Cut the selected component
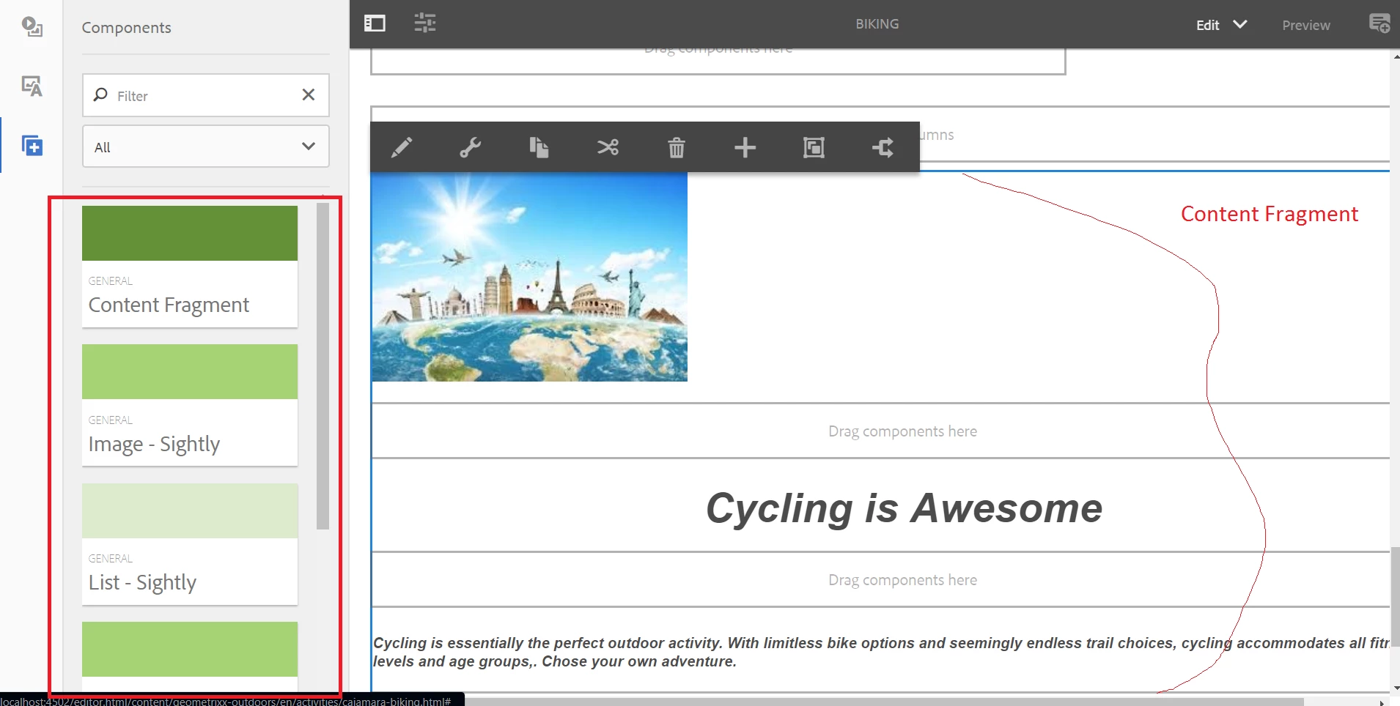The width and height of the screenshot is (1400, 706). [608, 147]
